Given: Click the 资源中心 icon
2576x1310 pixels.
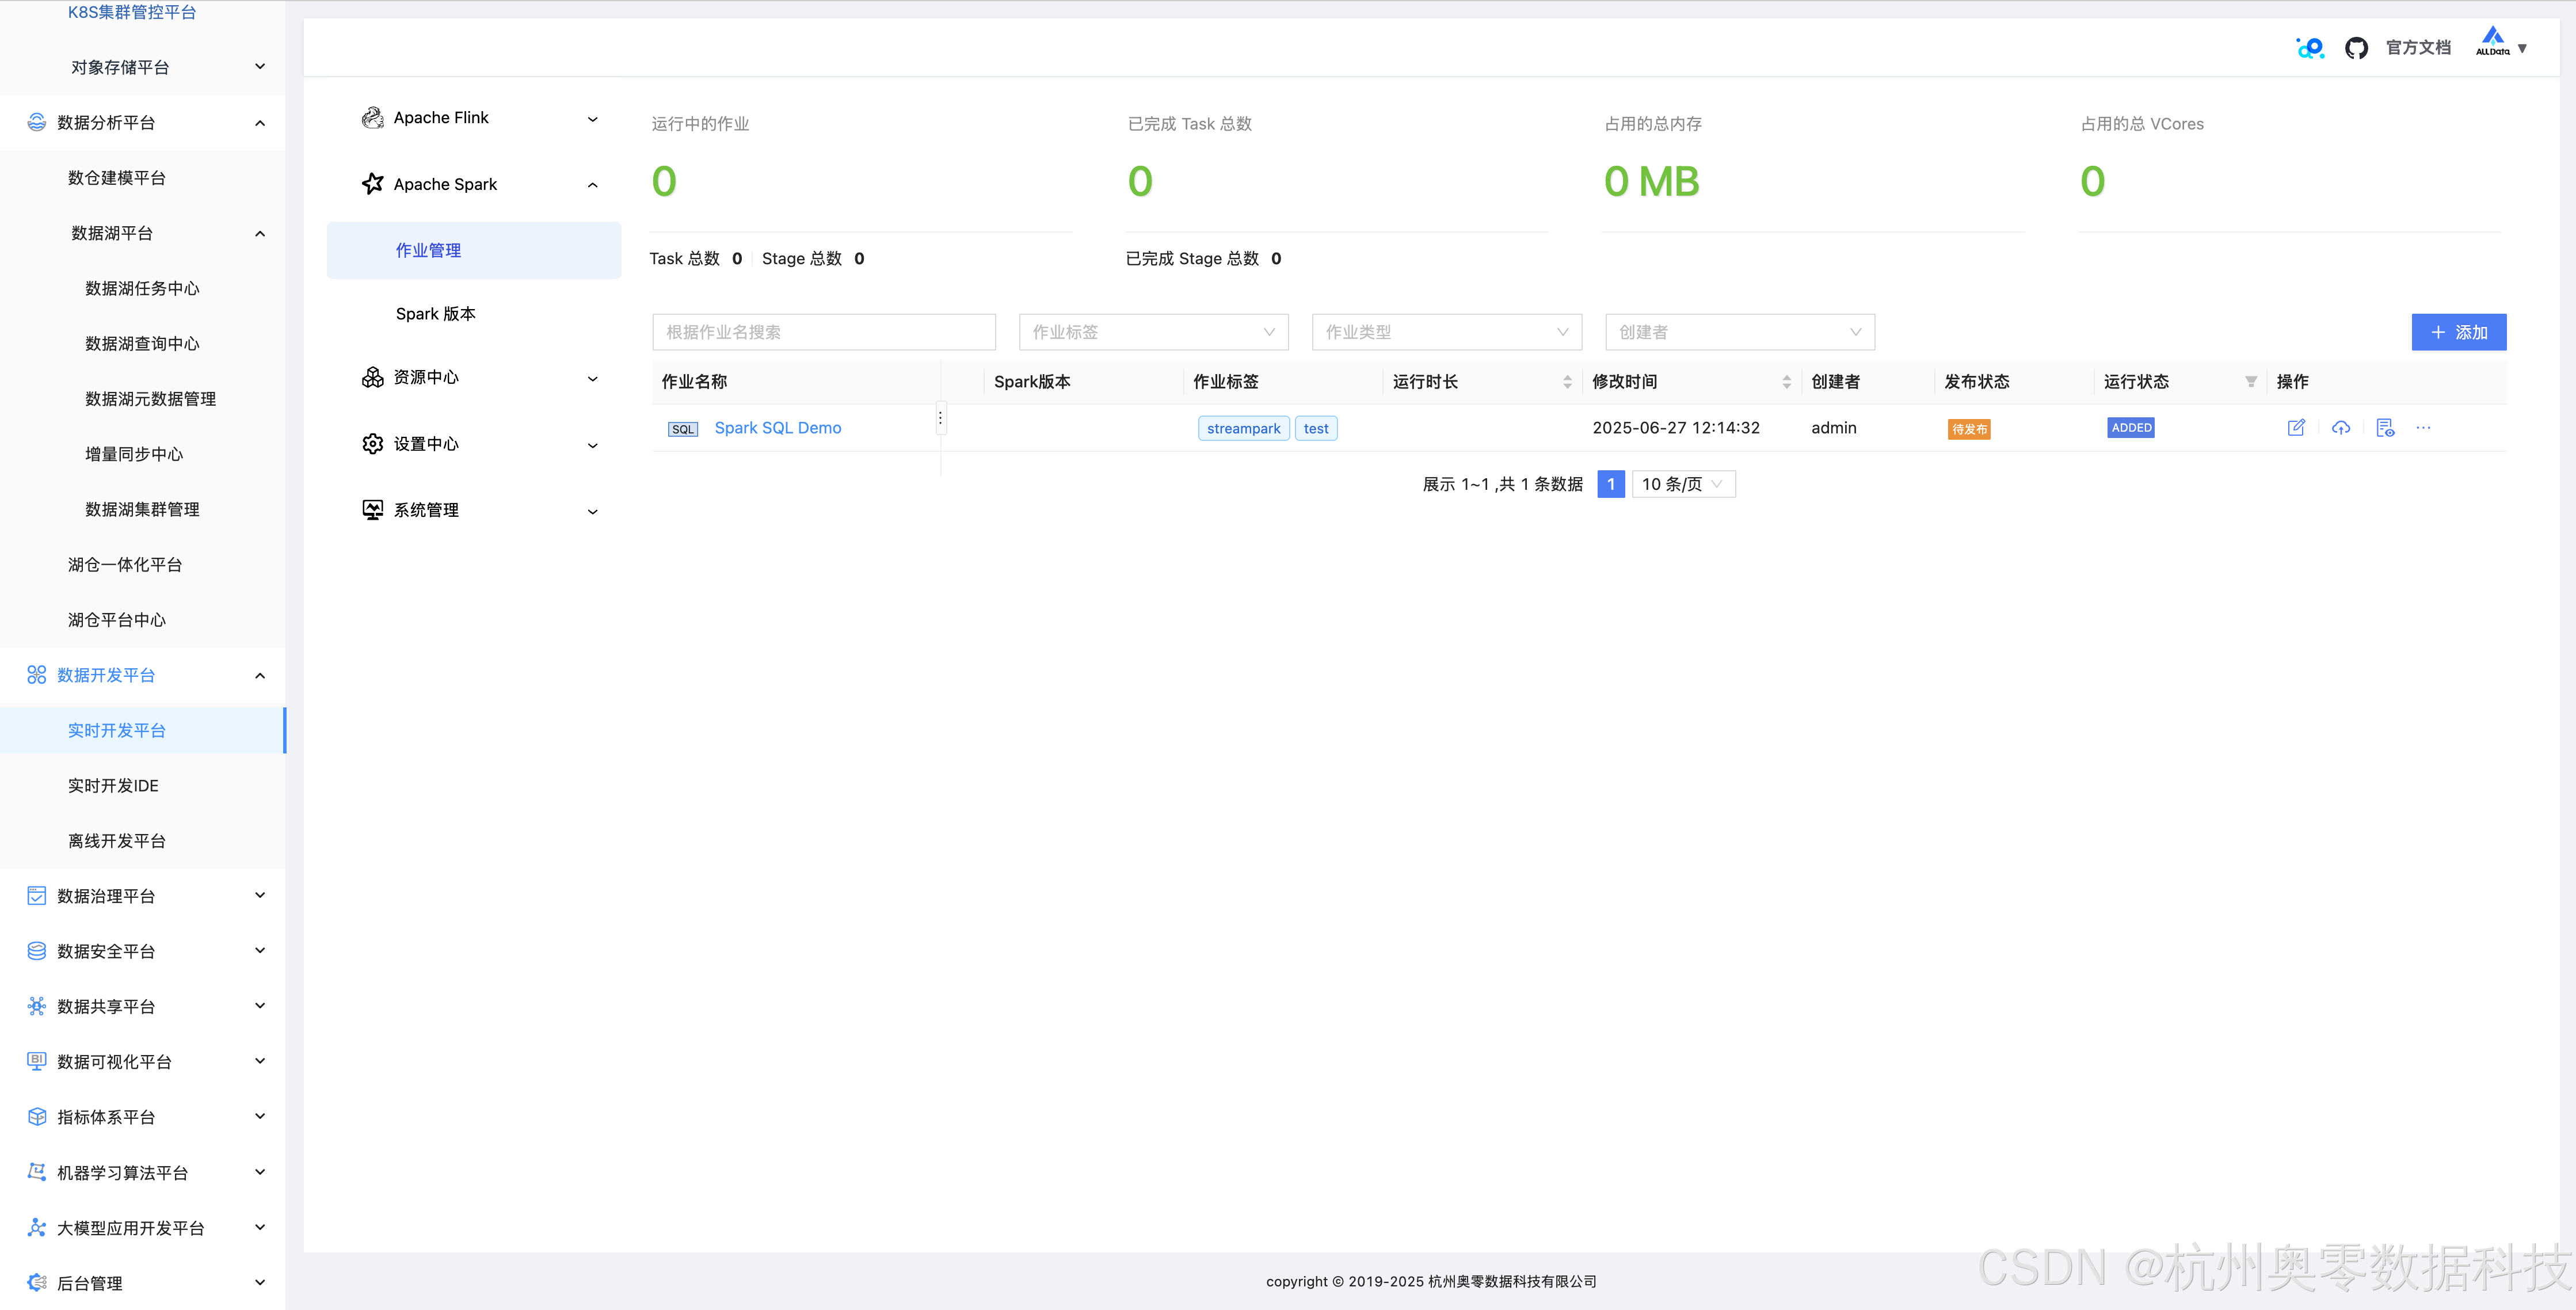Looking at the screenshot, I should pos(373,377).
